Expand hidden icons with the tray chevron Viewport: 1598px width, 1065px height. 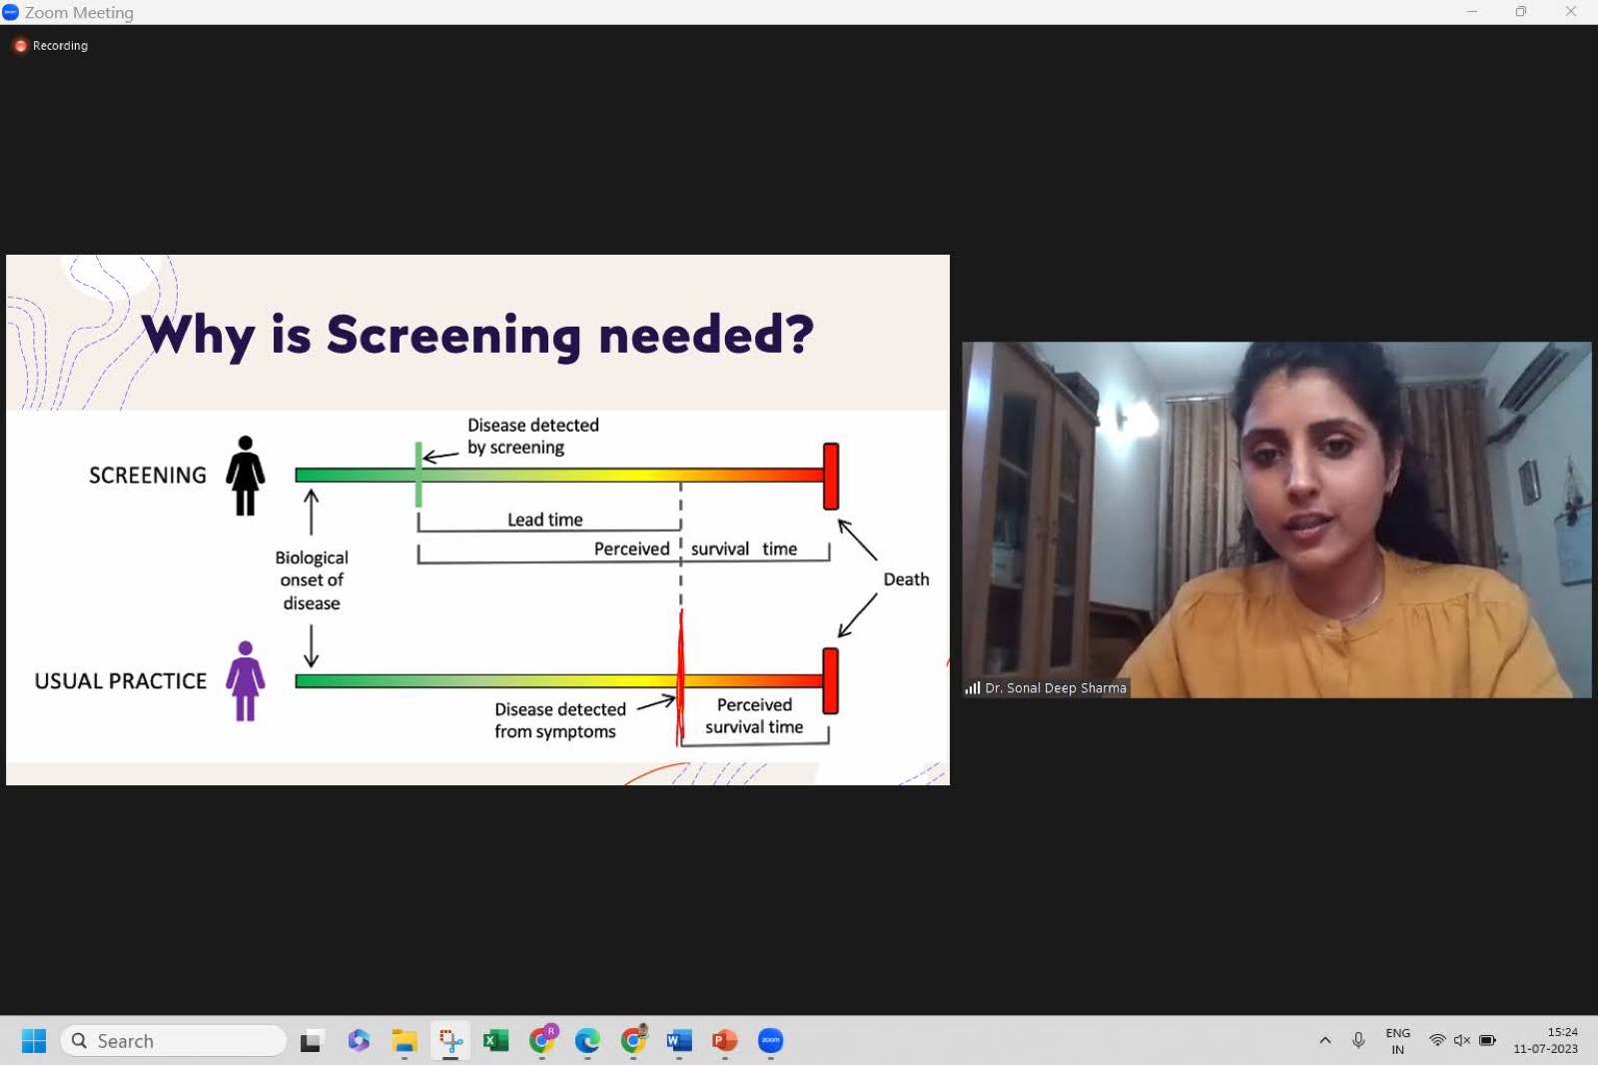[x=1324, y=1040]
